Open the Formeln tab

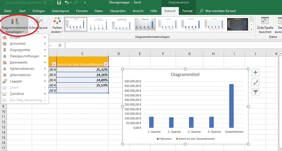82,11
